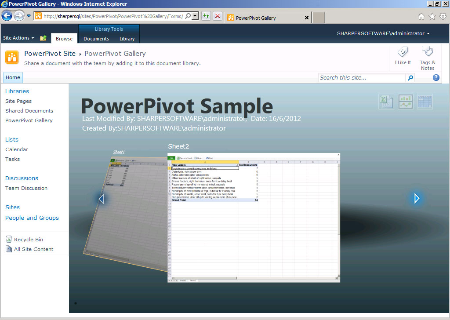
Task: Click the browser Forward arrow button
Action: [x=19, y=16]
